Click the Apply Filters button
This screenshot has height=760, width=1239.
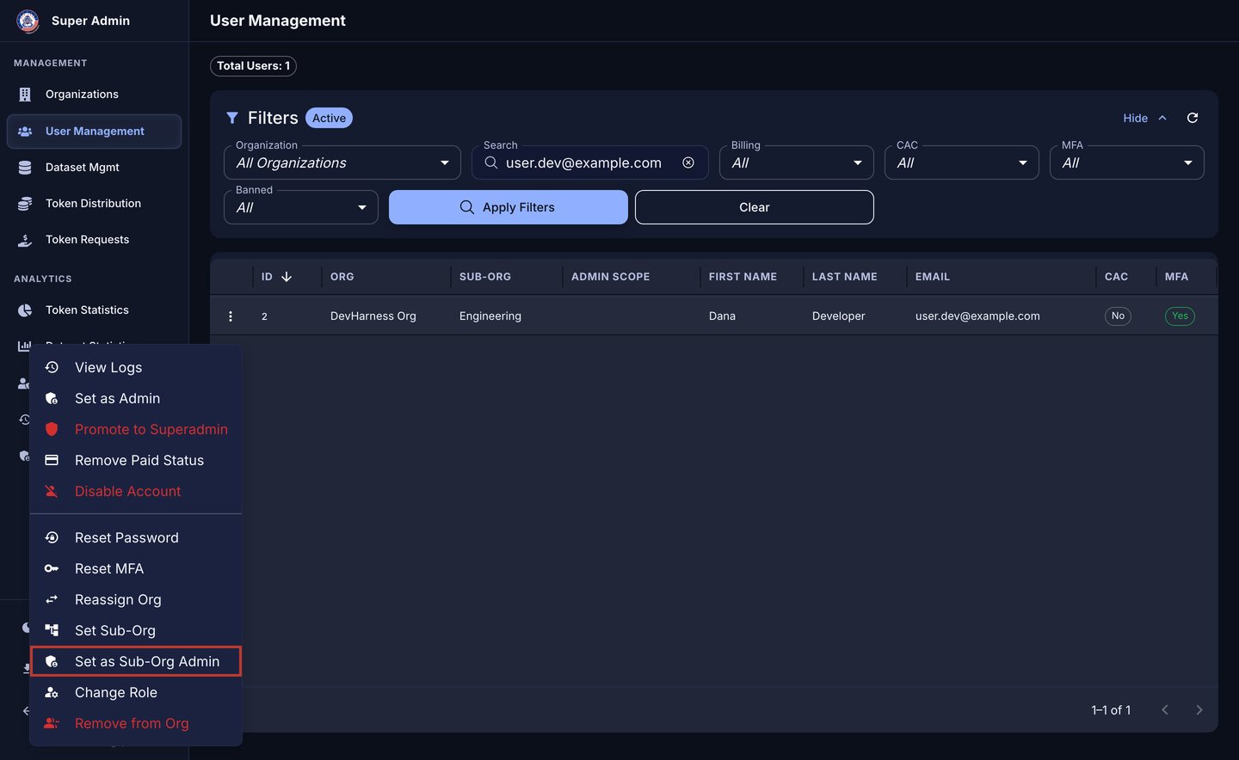pyautogui.click(x=509, y=207)
